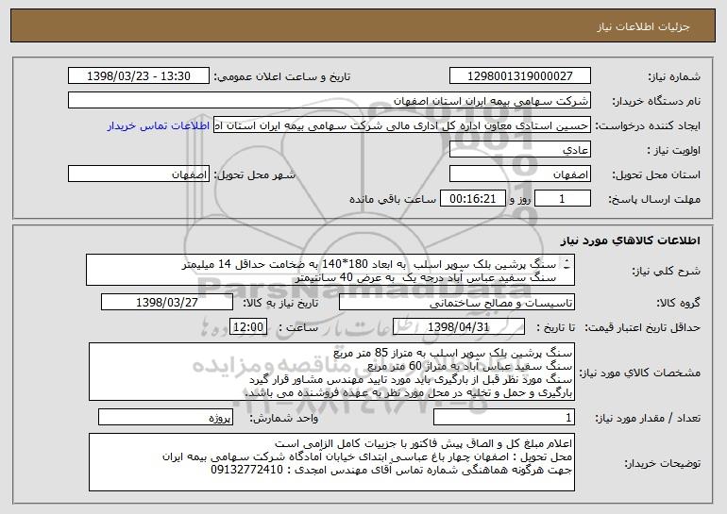Click the price validity date field 1398/04/31
Screen dimensions: 727x514
coord(459,326)
